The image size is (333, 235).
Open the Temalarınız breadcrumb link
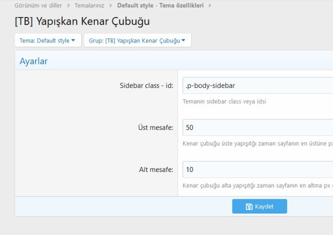point(89,5)
